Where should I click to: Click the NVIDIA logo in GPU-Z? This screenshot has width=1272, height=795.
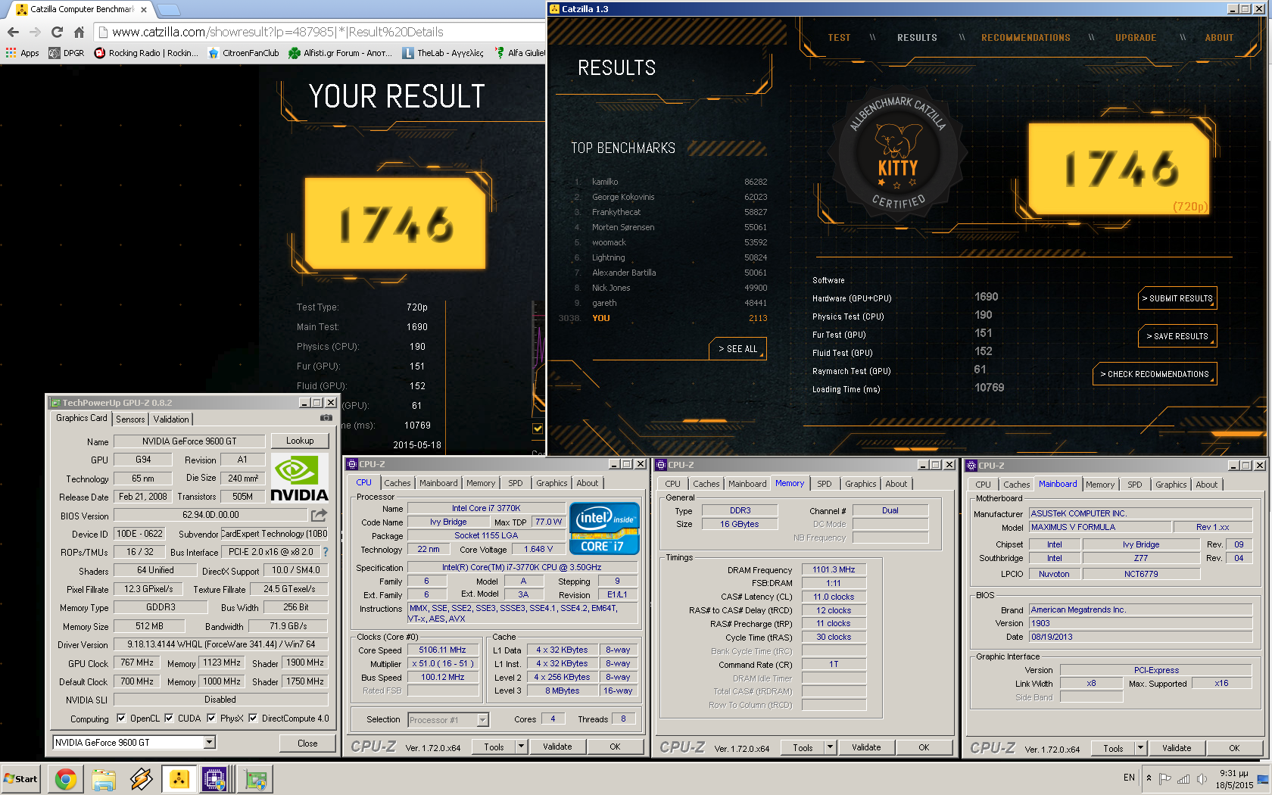[x=300, y=479]
